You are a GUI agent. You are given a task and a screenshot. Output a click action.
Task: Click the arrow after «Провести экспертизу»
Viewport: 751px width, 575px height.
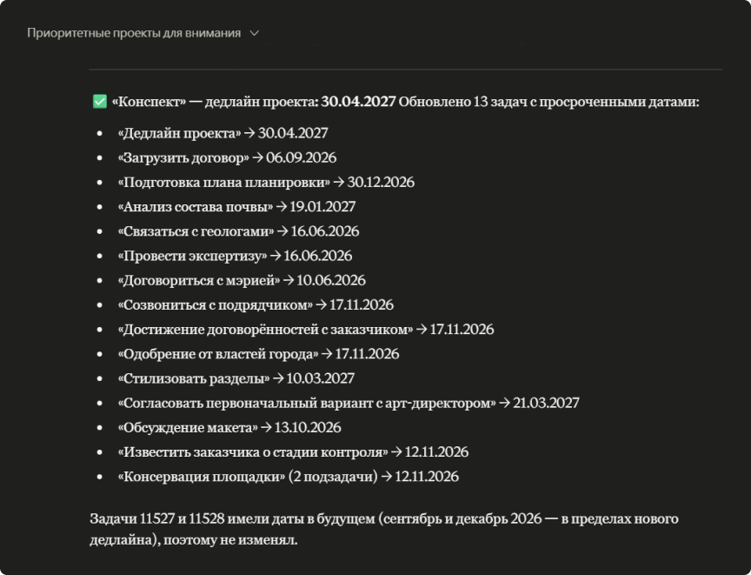tap(276, 256)
